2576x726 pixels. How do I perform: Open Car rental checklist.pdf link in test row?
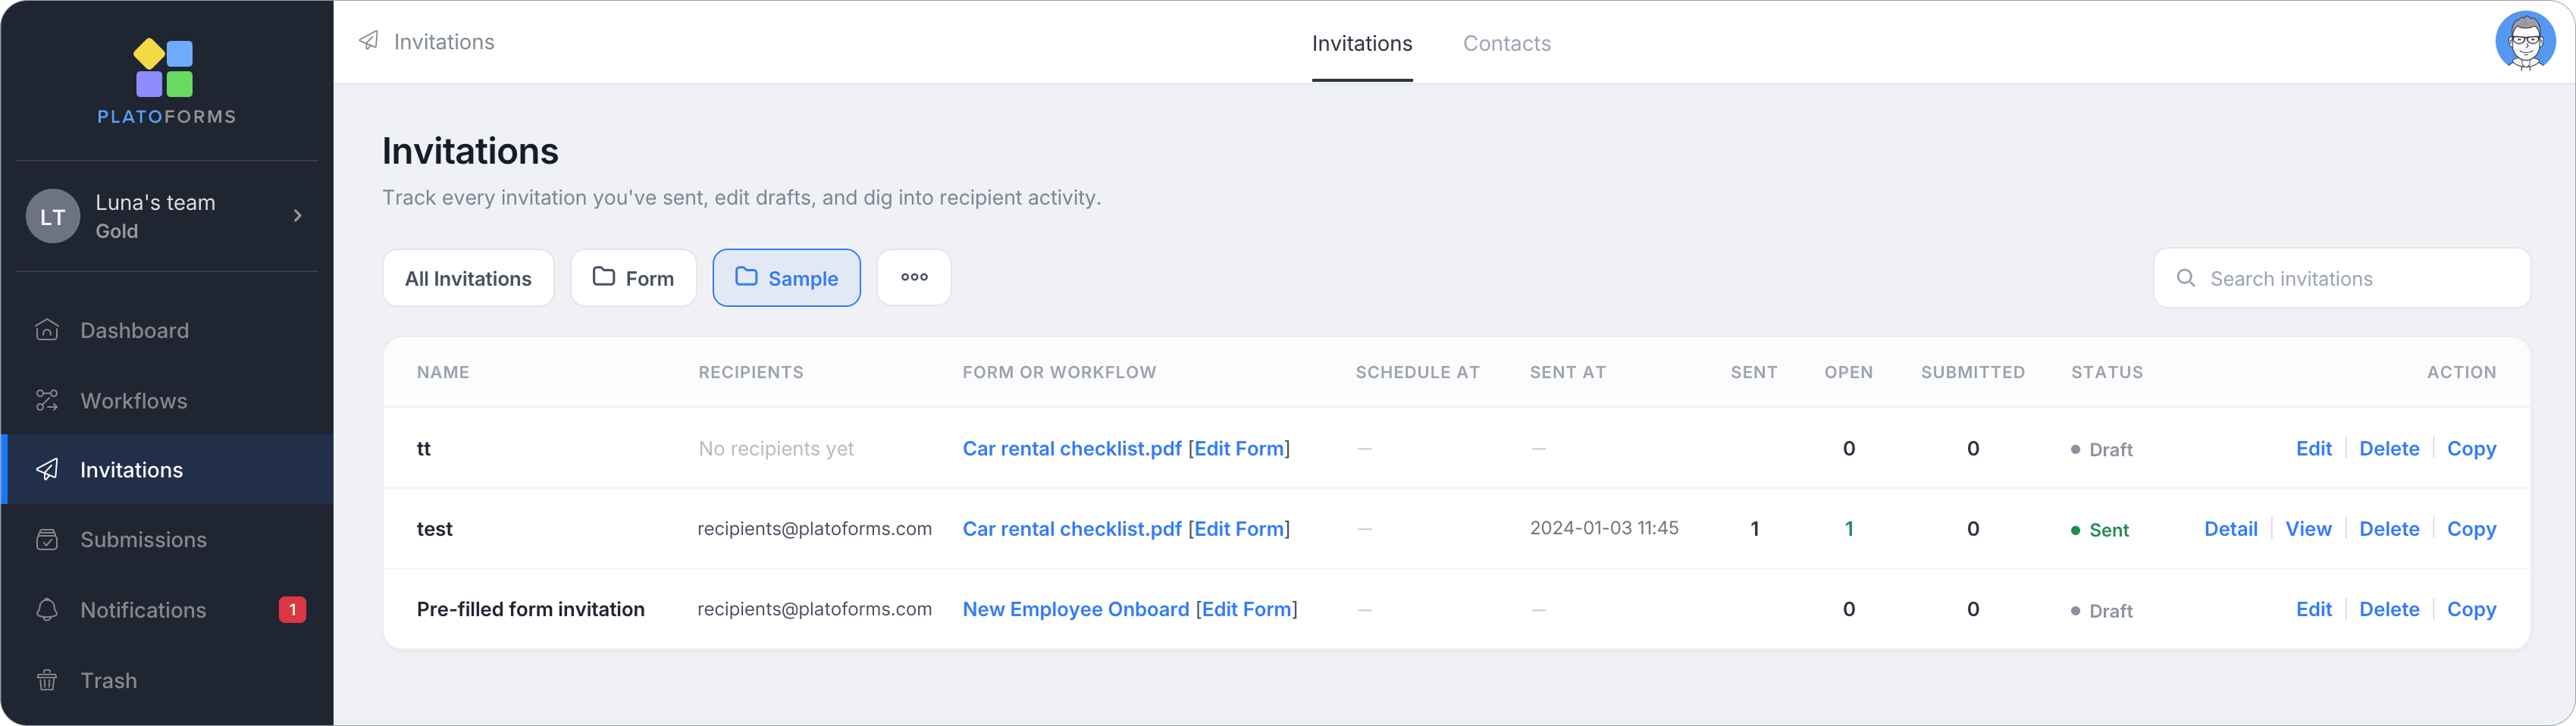tap(1072, 528)
